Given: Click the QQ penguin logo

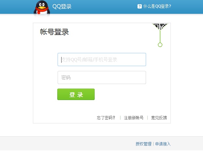Looking at the screenshot, I should (42, 8).
